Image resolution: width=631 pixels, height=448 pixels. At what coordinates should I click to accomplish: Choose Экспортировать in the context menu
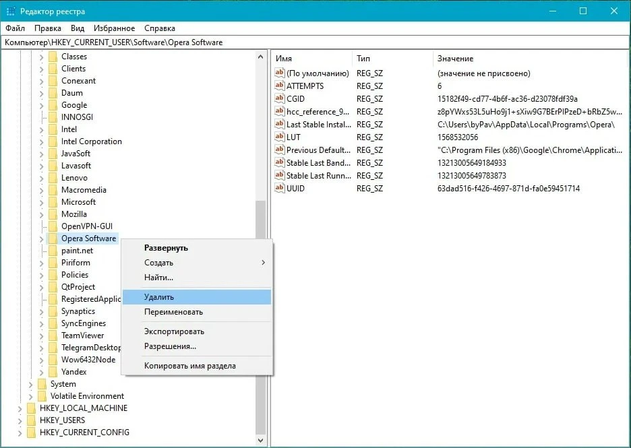(197, 331)
